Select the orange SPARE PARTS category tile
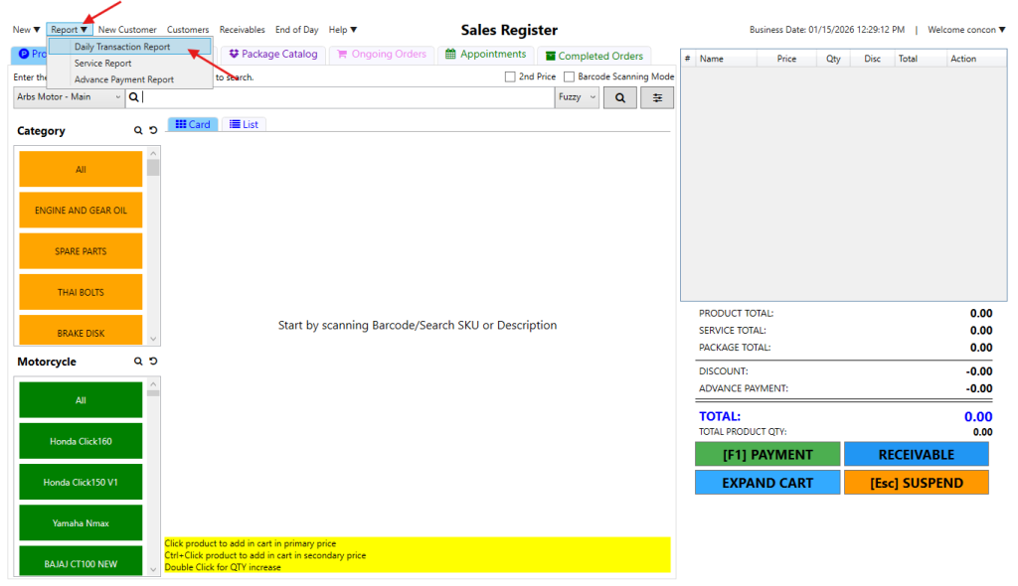1018x586 pixels. click(x=81, y=251)
